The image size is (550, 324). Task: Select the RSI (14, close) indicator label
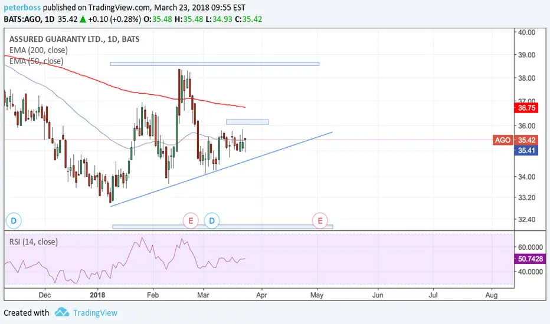click(34, 242)
